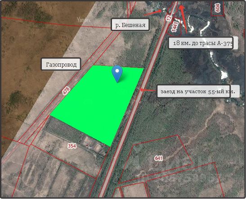Image resolution: width=246 pixels, height=199 pixels.
Task: Click the red arrow pointing to plot entrance
Action: click(148, 90)
